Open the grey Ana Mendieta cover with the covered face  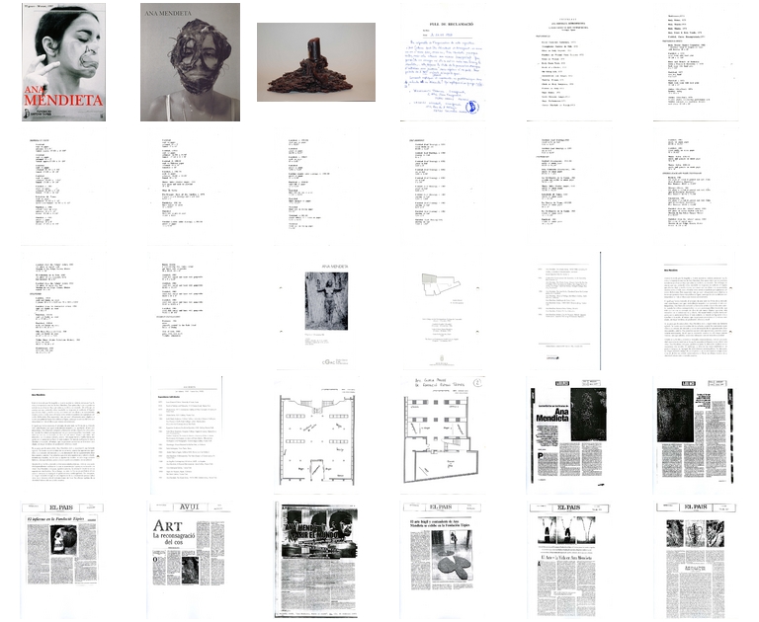click(190, 62)
